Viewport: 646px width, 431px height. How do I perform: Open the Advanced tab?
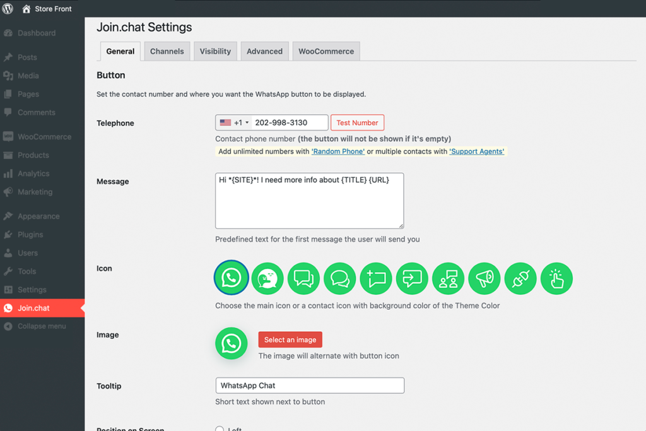pyautogui.click(x=264, y=52)
